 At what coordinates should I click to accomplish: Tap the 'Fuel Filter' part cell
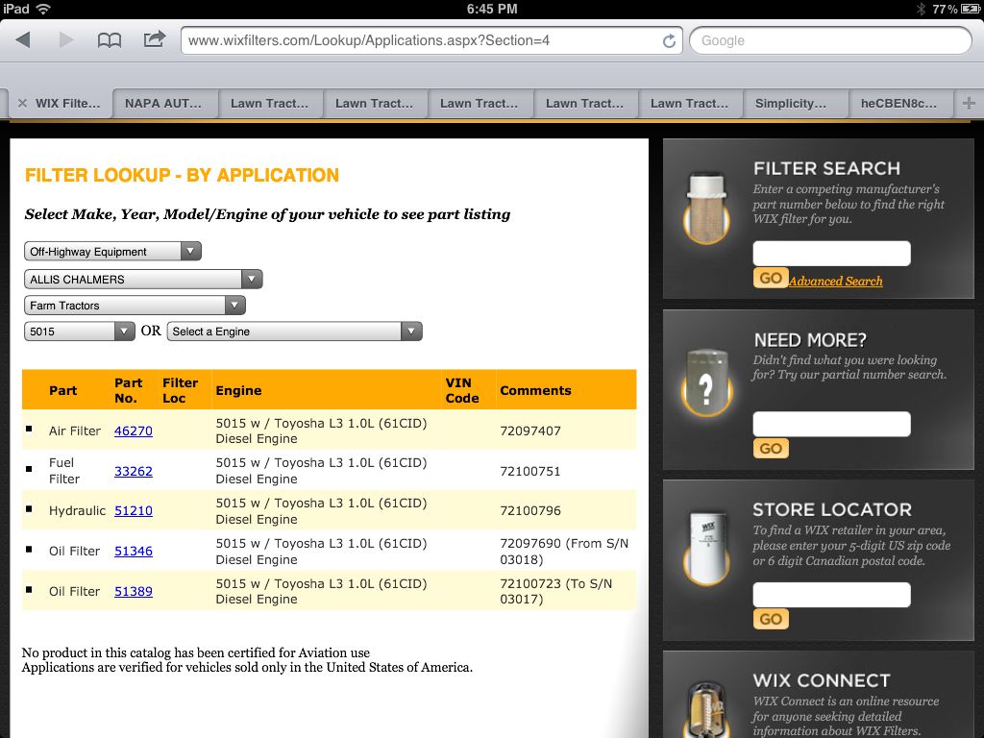pyautogui.click(x=64, y=471)
